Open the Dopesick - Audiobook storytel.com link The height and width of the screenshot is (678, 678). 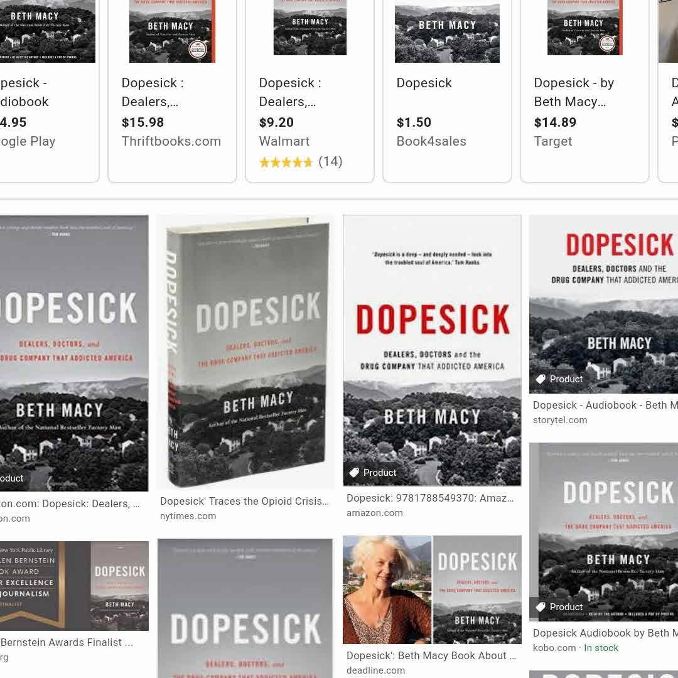pos(605,405)
